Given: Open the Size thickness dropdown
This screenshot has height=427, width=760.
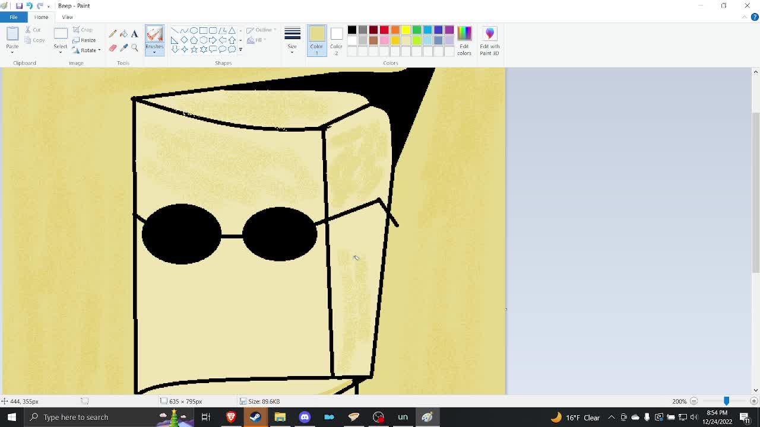Looking at the screenshot, I should [292, 40].
